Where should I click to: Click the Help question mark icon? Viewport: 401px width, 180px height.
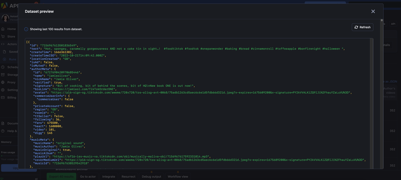click(x=3, y=131)
